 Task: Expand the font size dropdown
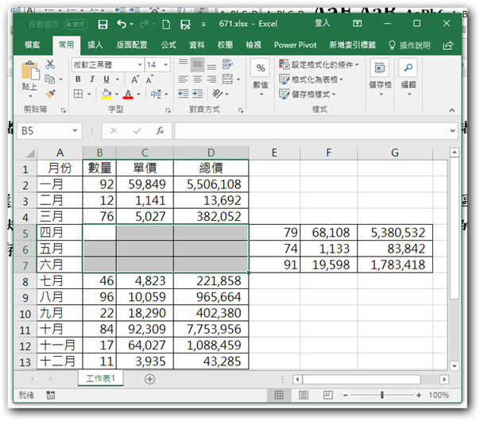click(x=165, y=64)
